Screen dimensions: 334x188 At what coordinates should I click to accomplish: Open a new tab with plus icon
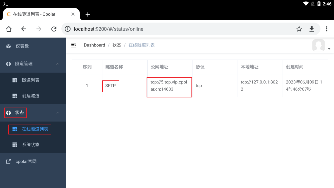click(88, 14)
